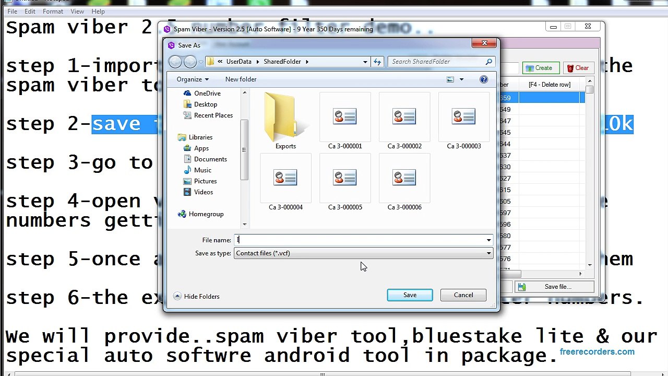Click the navigation pane scroll up arrow
The image size is (668, 376).
pos(244,93)
